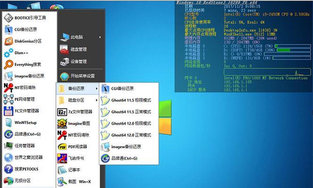The height and width of the screenshot is (188, 313).
Task: Launch imagew备份还原 icon in left start list
Action: [x=8, y=76]
